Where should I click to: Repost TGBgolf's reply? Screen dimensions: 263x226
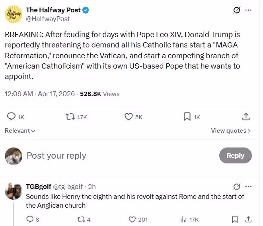coord(80,219)
